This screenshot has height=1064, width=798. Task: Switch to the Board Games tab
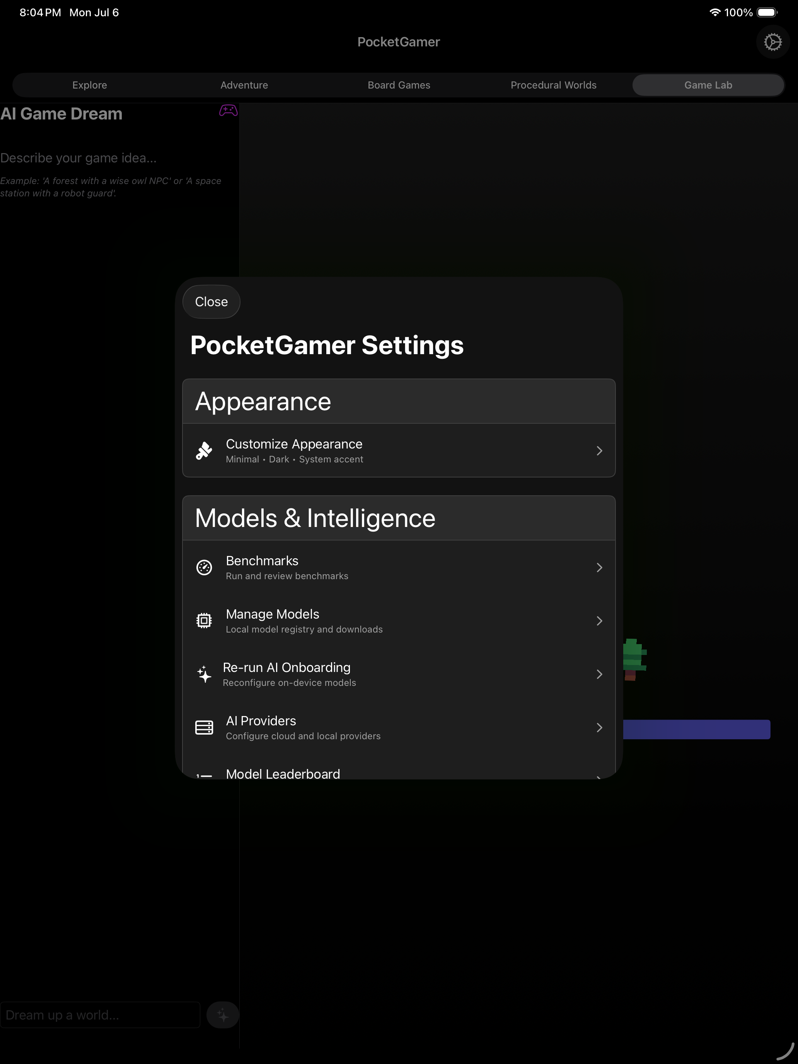tap(399, 85)
